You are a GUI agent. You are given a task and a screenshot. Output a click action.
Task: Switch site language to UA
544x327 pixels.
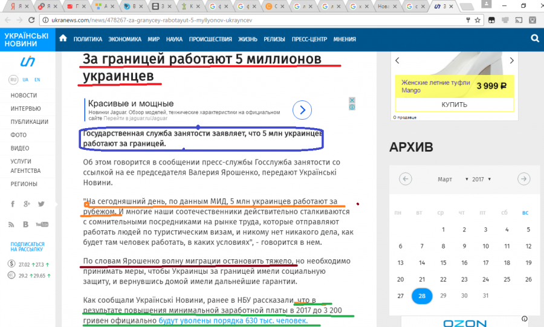[x=25, y=80]
